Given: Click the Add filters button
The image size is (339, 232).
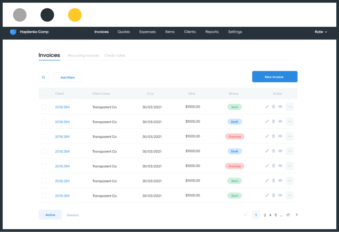Looking at the screenshot, I should (x=67, y=77).
